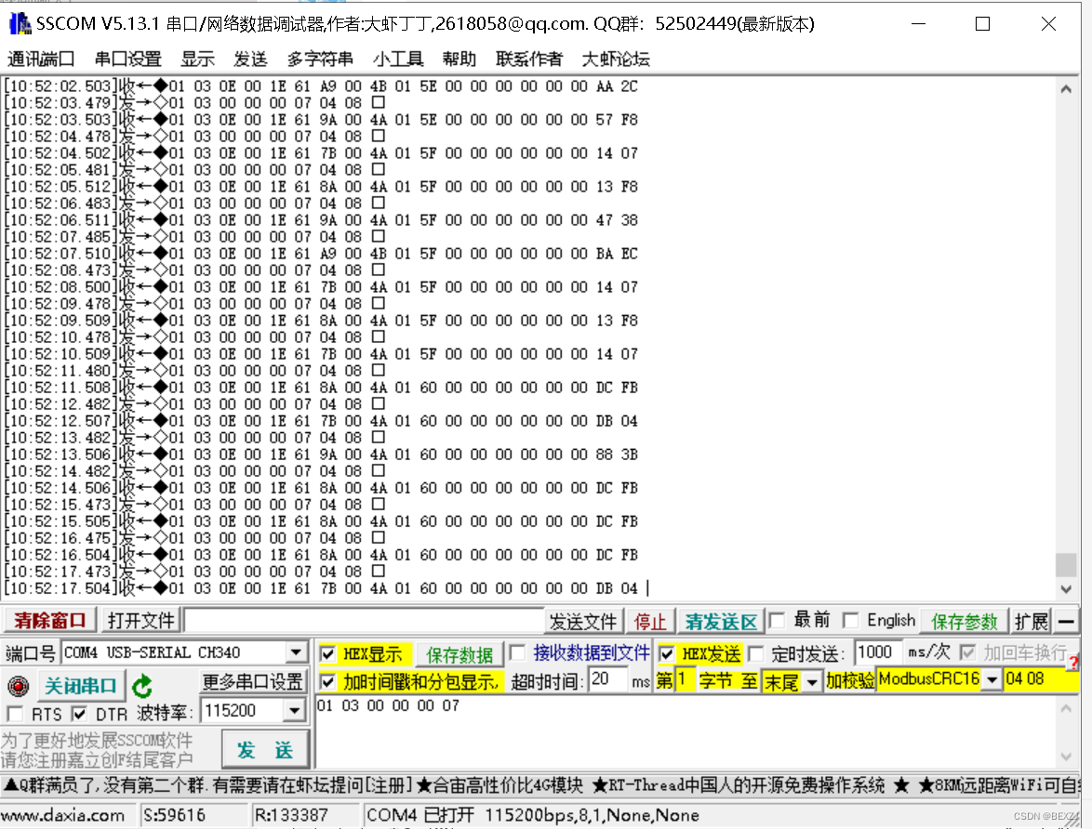
Task: Click the receive log scrollbar thumb
Action: [x=1066, y=564]
